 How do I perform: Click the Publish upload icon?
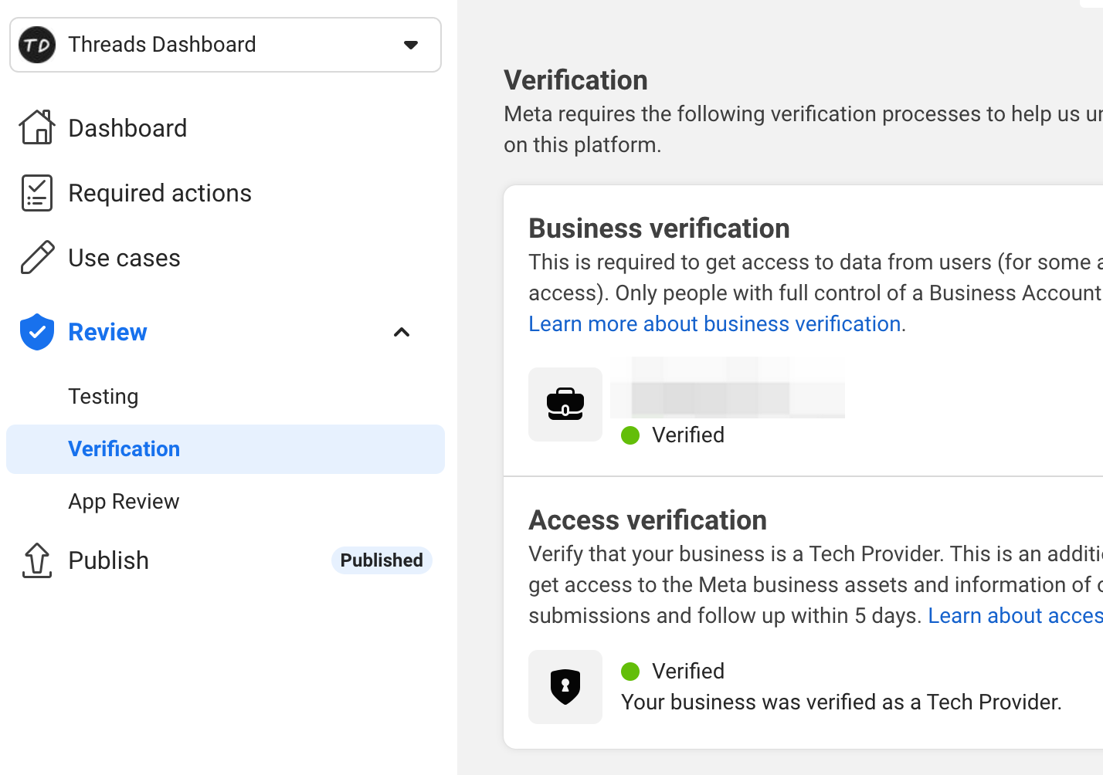37,560
